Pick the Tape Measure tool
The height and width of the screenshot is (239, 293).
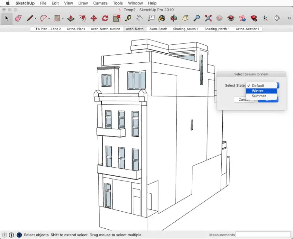coord(128,18)
